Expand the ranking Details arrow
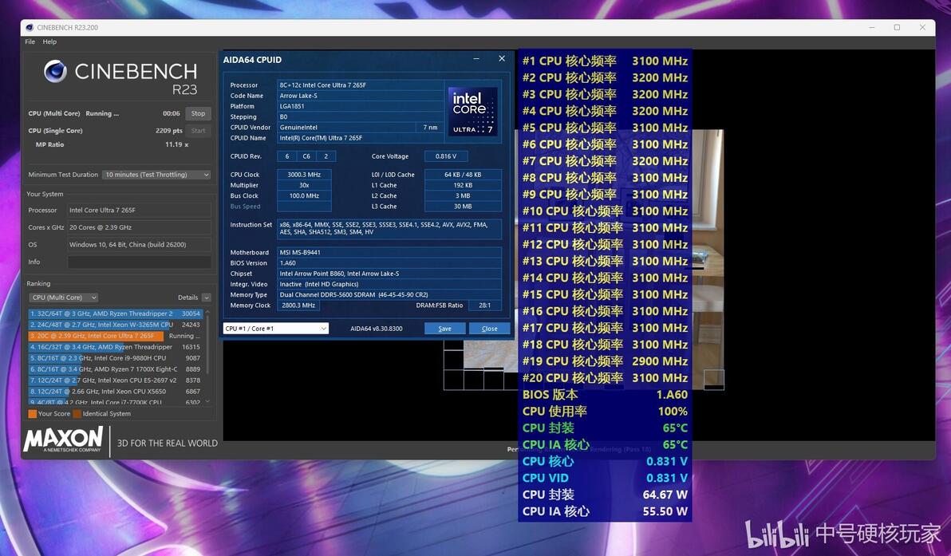The width and height of the screenshot is (951, 556). [x=206, y=298]
